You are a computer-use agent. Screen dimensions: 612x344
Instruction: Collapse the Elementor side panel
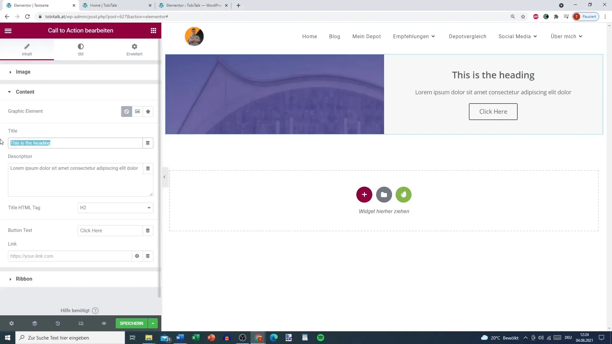tap(164, 177)
